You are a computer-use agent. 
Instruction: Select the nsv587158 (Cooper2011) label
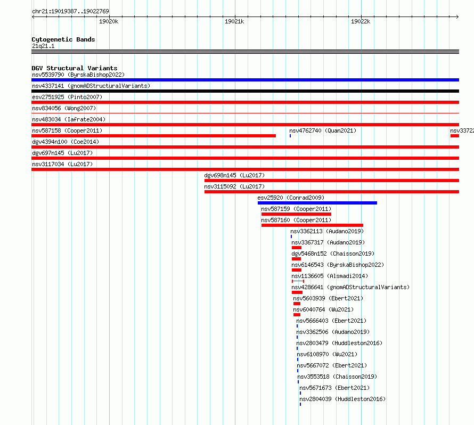pos(67,130)
